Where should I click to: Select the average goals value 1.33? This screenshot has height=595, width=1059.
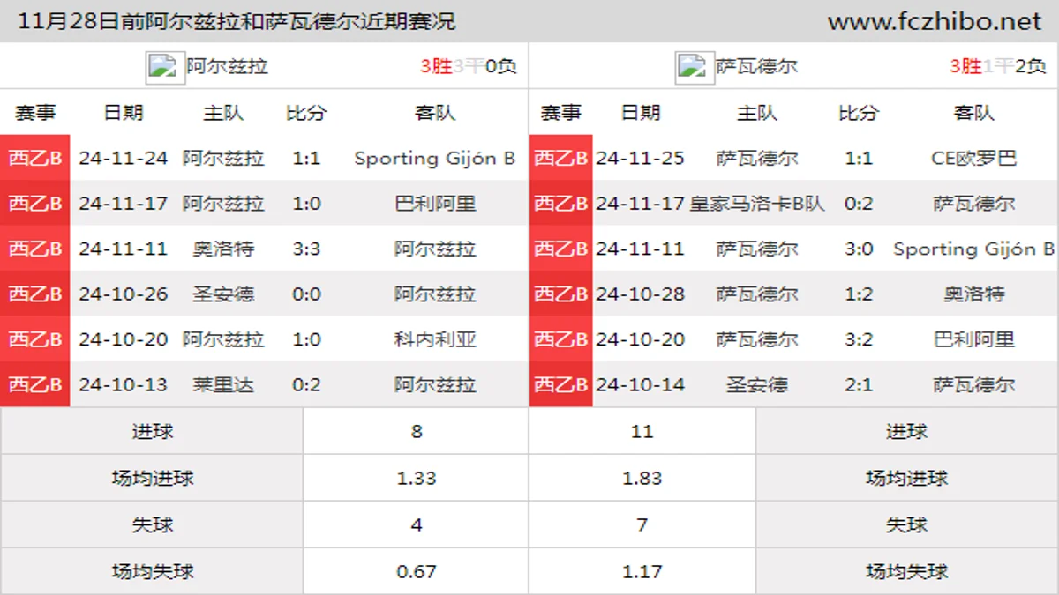tap(417, 479)
